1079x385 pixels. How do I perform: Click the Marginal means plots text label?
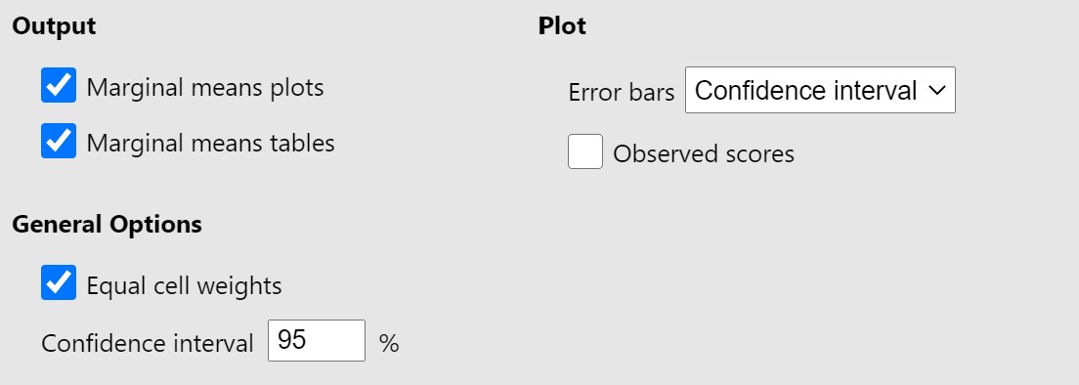click(205, 87)
